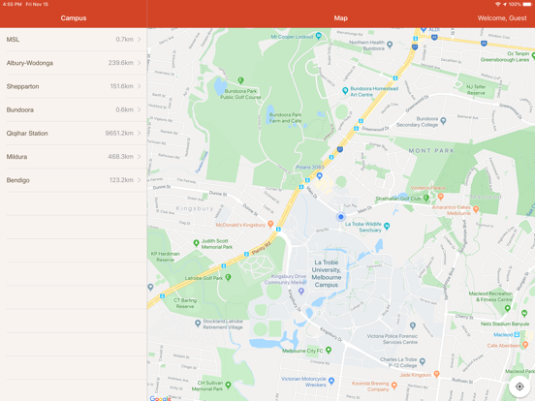Tap the Latrobe Golf Park pin
Viewport: 535px width, 401px height.
[x=229, y=277]
